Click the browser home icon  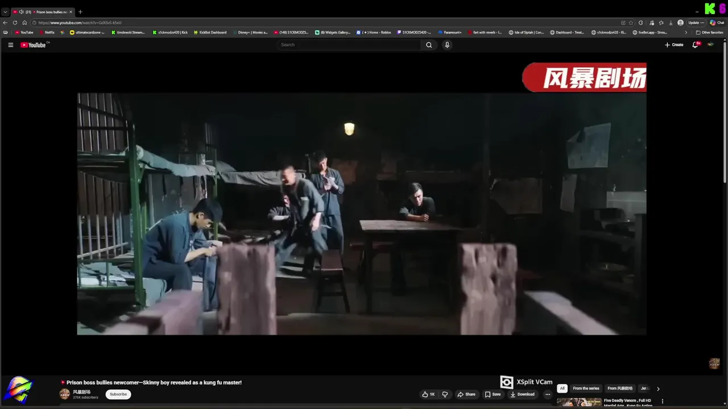(24, 23)
